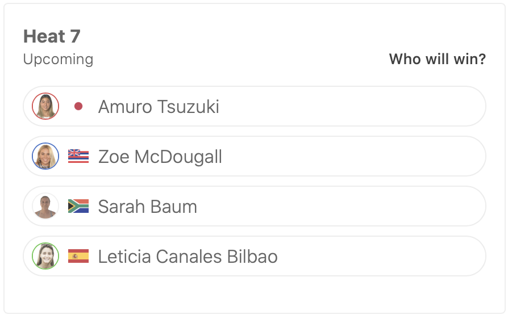Image resolution: width=508 pixels, height=319 pixels.
Task: Click Sarah Baum's profile photo
Action: pyautogui.click(x=45, y=206)
